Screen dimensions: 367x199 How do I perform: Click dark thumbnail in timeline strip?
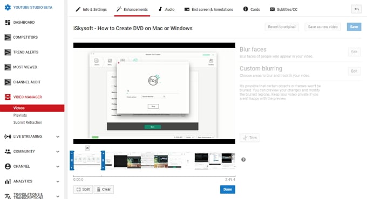coord(120,161)
